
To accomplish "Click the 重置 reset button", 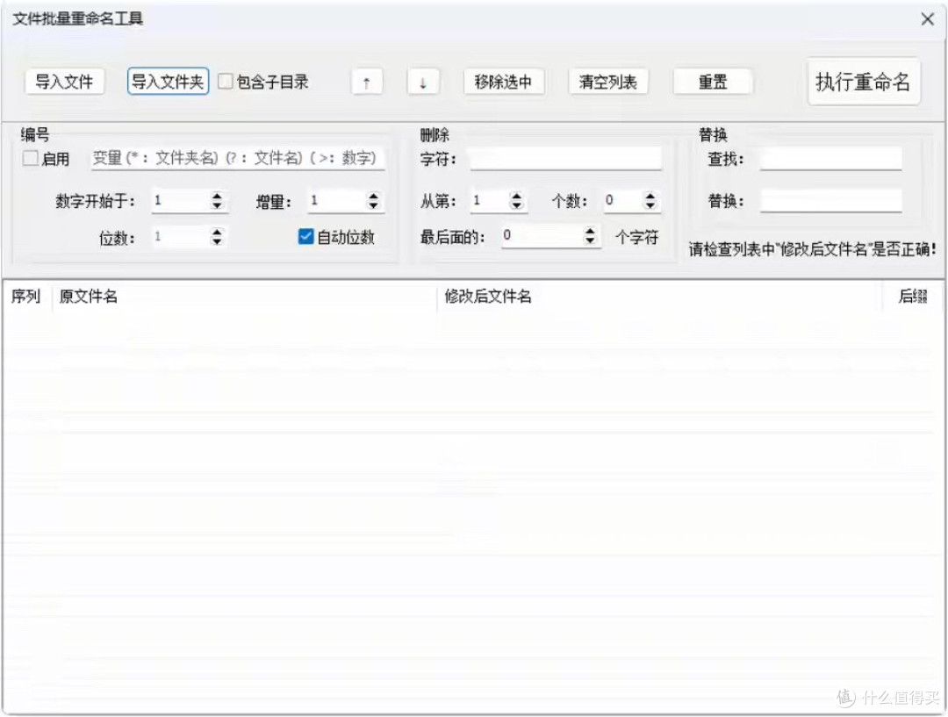I will pos(712,82).
